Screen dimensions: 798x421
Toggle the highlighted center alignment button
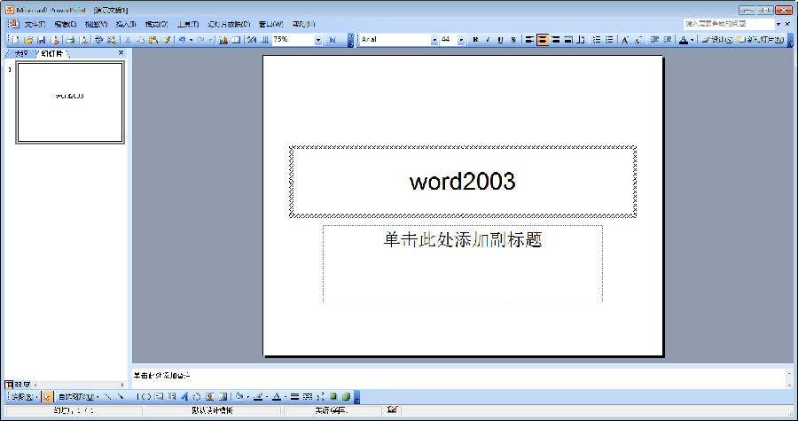(x=543, y=40)
